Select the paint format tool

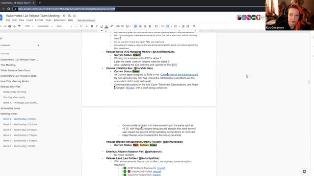point(19,26)
